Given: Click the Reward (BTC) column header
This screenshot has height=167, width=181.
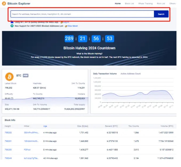Looking at the screenshot, I should tap(111, 126).
